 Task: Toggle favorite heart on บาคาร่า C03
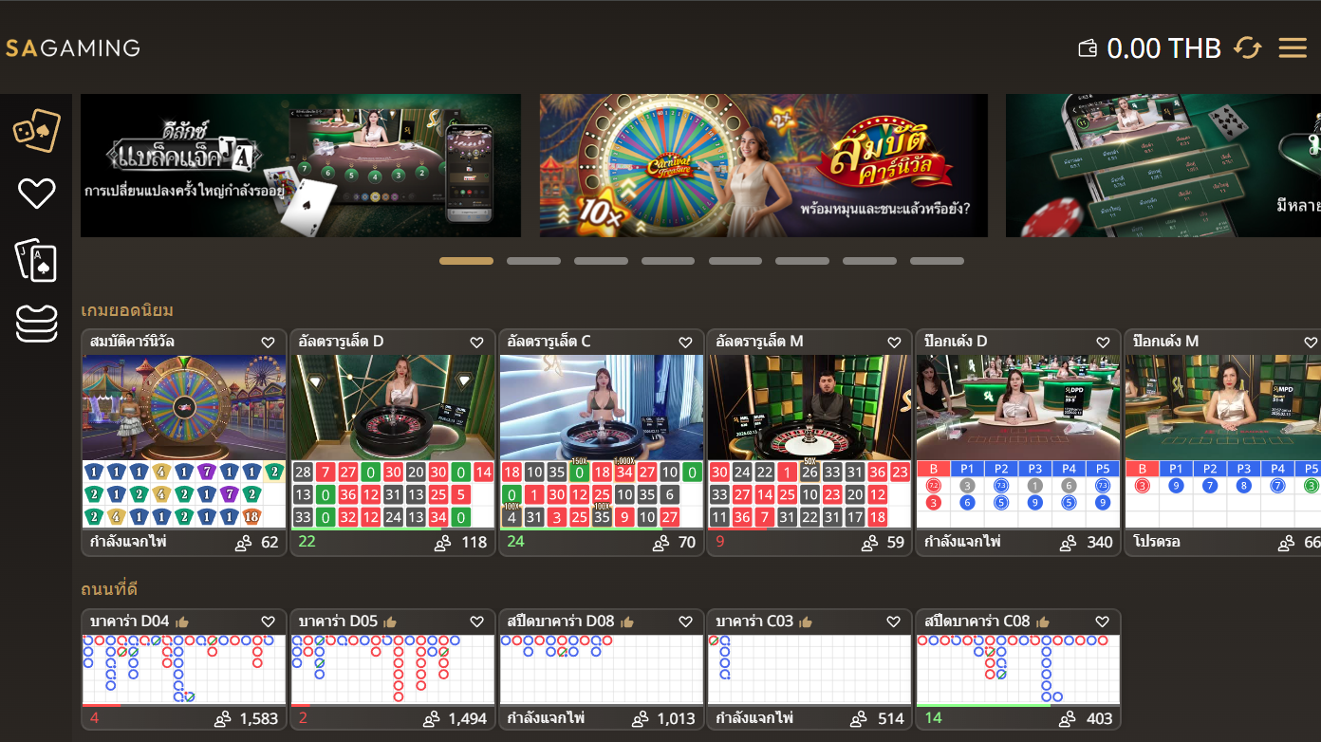click(x=893, y=622)
